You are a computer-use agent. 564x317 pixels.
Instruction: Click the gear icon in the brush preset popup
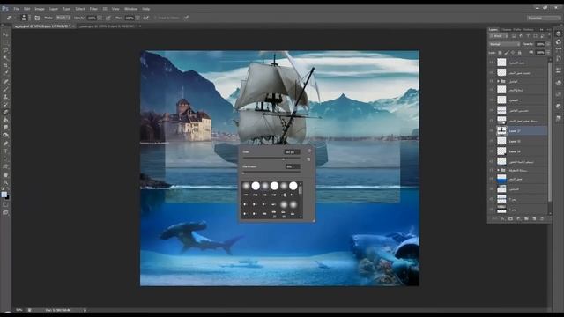(309, 151)
